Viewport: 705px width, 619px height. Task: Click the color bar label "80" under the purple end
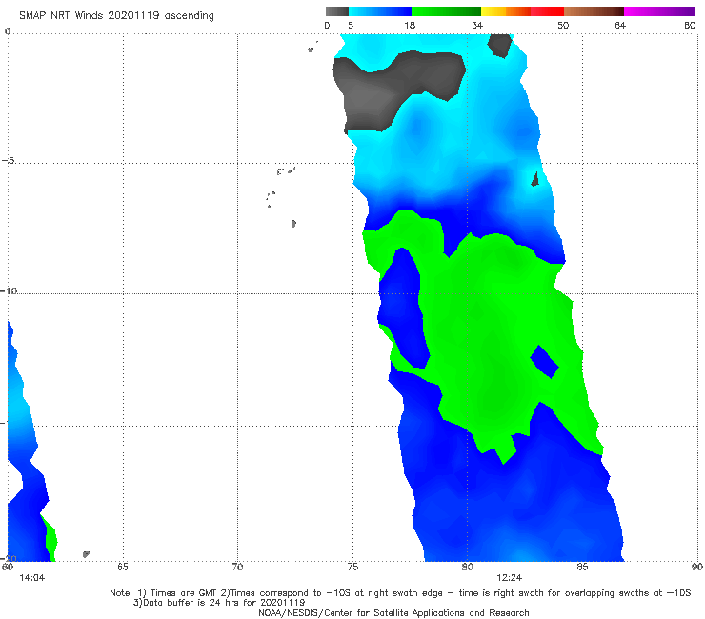(x=690, y=25)
